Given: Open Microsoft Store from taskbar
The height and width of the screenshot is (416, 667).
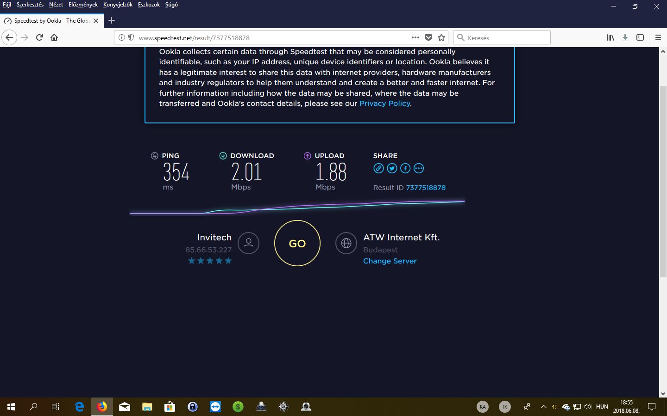Looking at the screenshot, I should click(170, 407).
